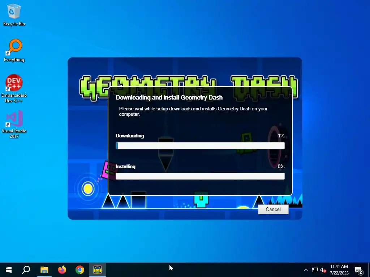Select the Everything search desktop shortcut
This screenshot has height=277, width=370.
coord(14,50)
